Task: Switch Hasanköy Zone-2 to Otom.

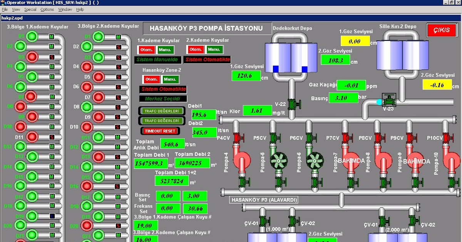Action: coord(151,80)
